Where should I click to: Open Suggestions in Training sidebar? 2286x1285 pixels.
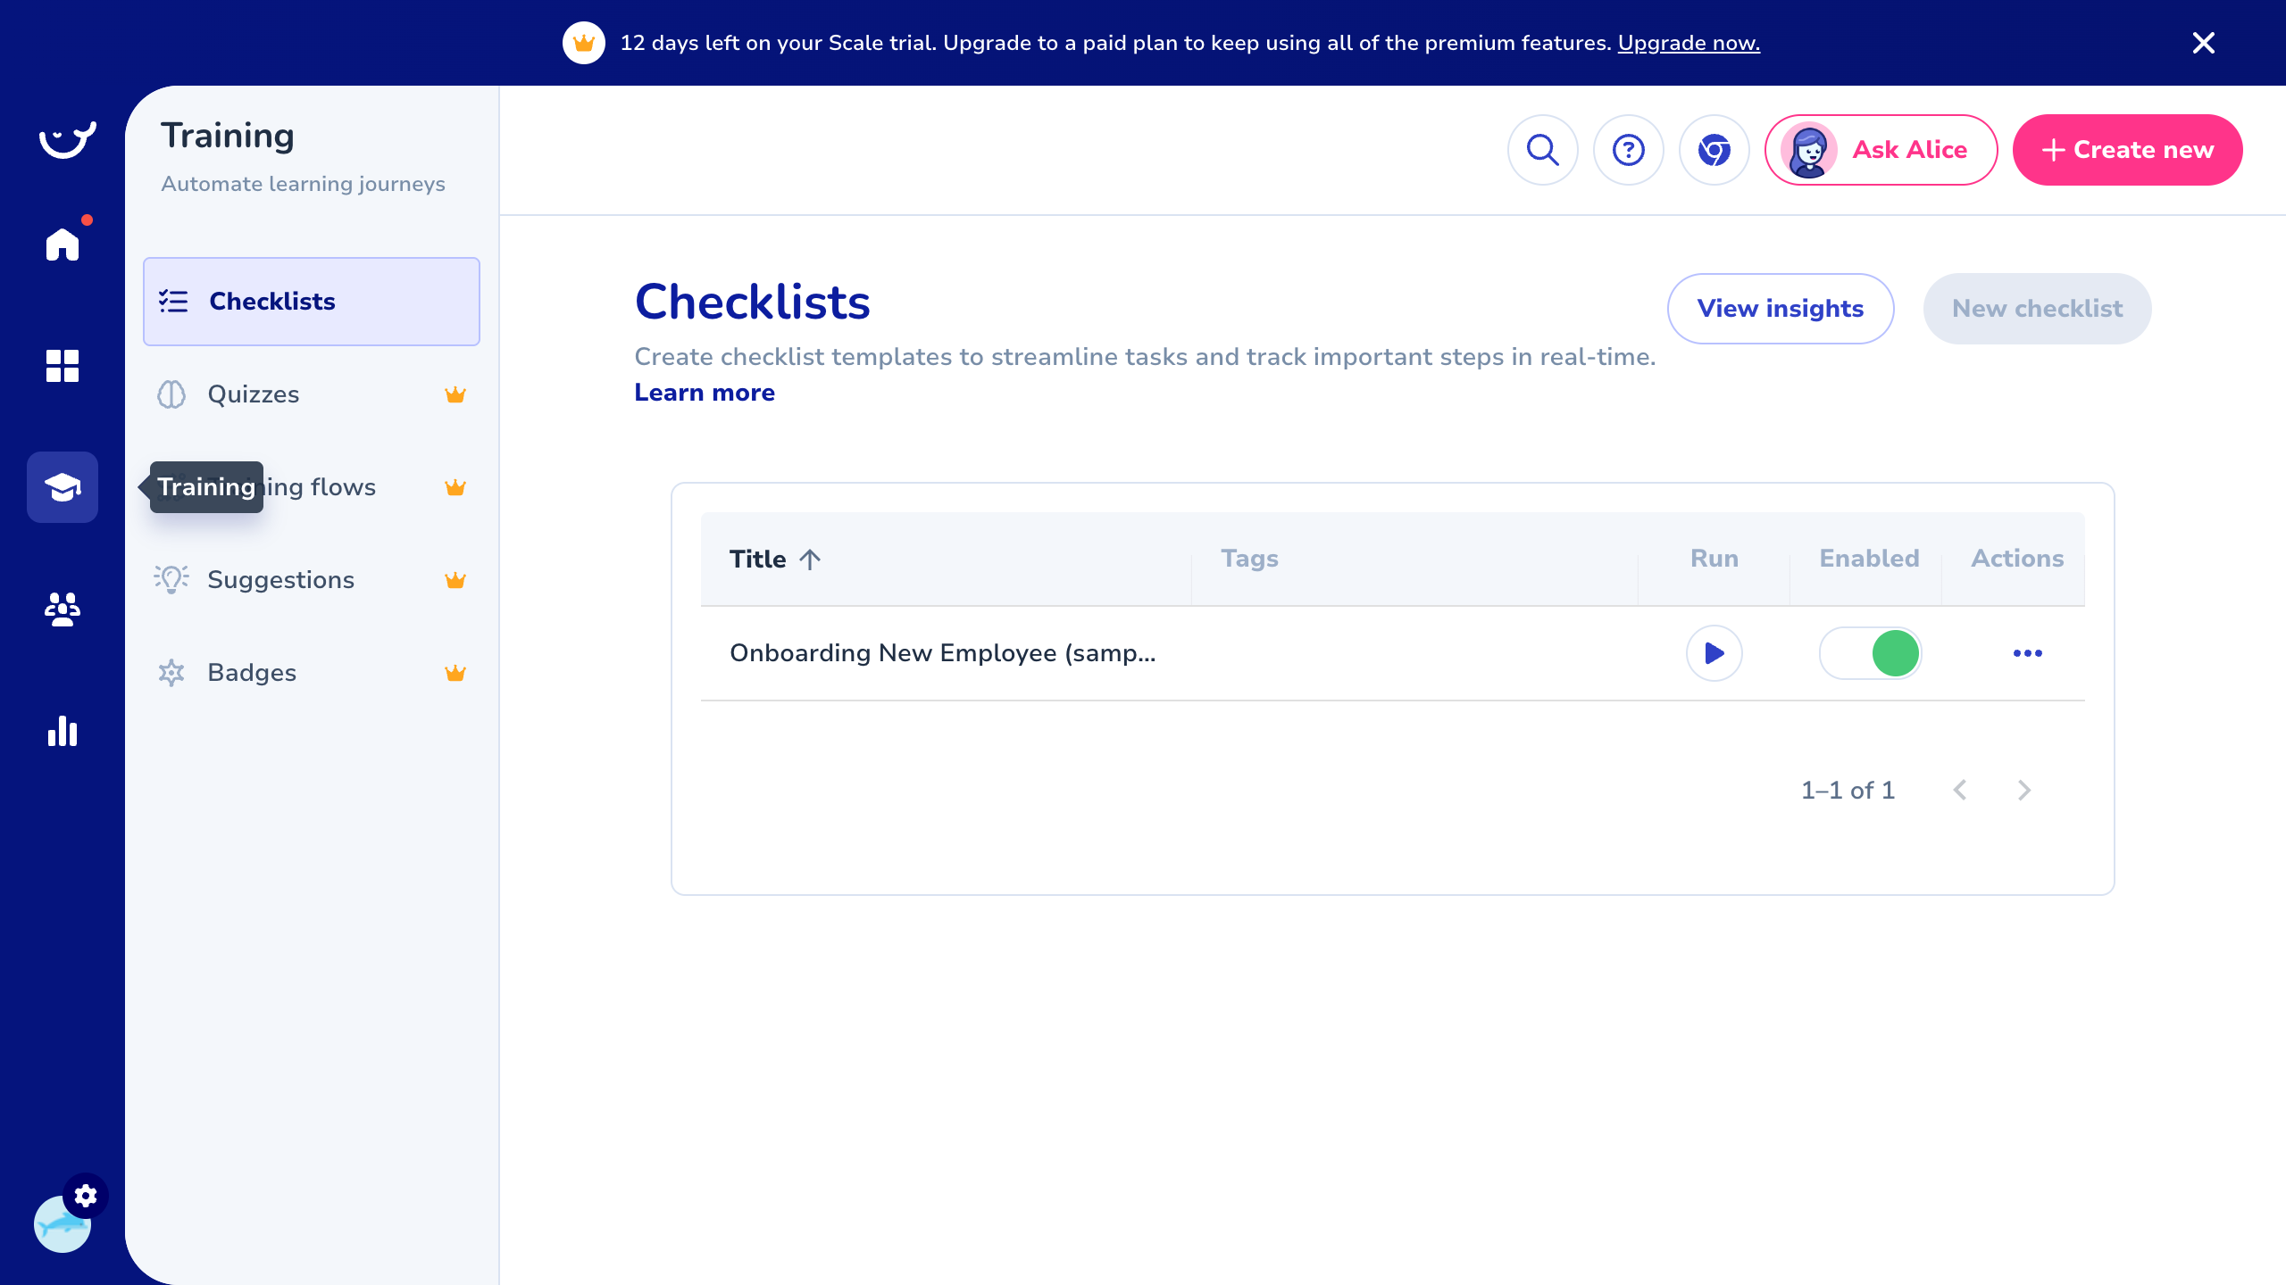tap(280, 580)
